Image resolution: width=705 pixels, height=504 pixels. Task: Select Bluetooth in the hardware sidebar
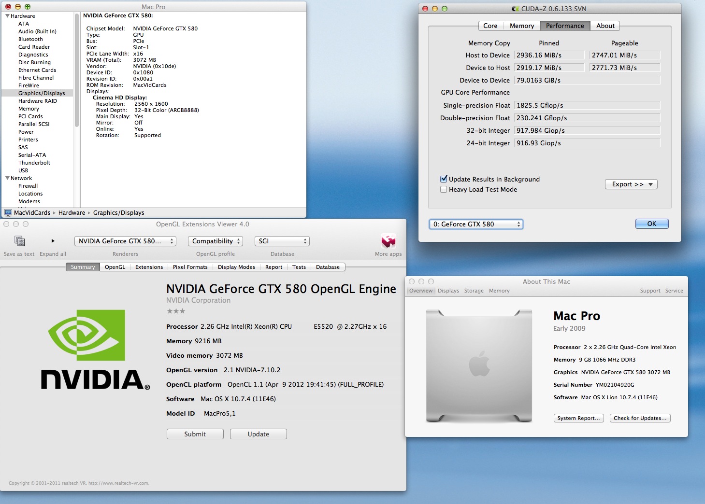pos(30,39)
